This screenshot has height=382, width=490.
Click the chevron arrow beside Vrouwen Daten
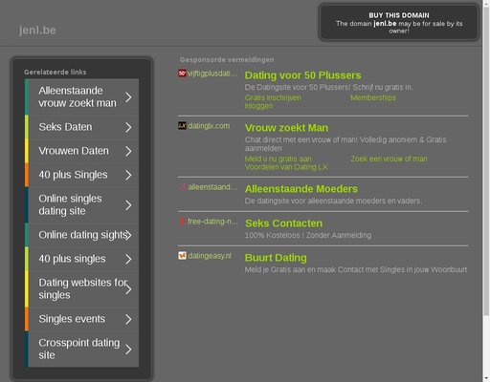[128, 151]
